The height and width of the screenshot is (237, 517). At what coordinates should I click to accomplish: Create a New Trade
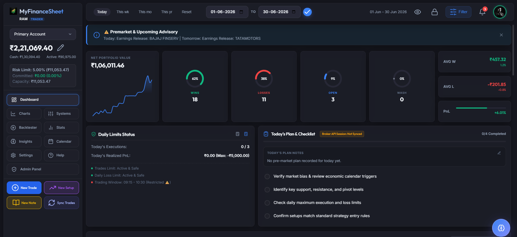(24, 188)
